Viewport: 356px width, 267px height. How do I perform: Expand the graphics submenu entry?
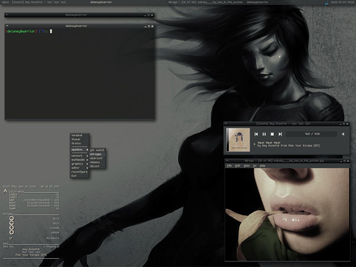[x=79, y=164]
